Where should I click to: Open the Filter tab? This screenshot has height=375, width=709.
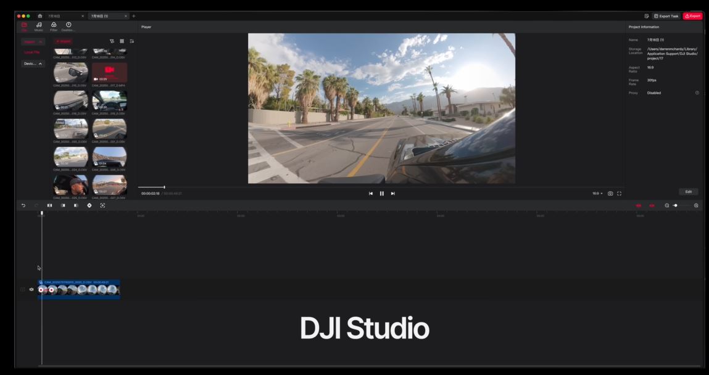[x=54, y=27]
